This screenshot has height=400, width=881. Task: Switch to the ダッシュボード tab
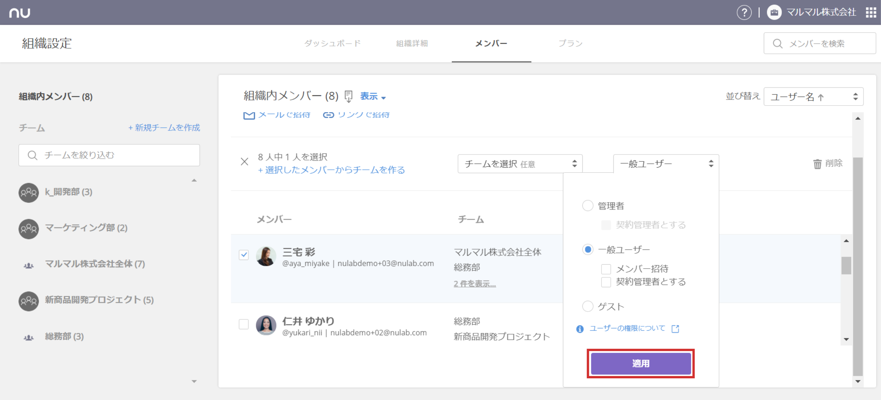pos(333,43)
